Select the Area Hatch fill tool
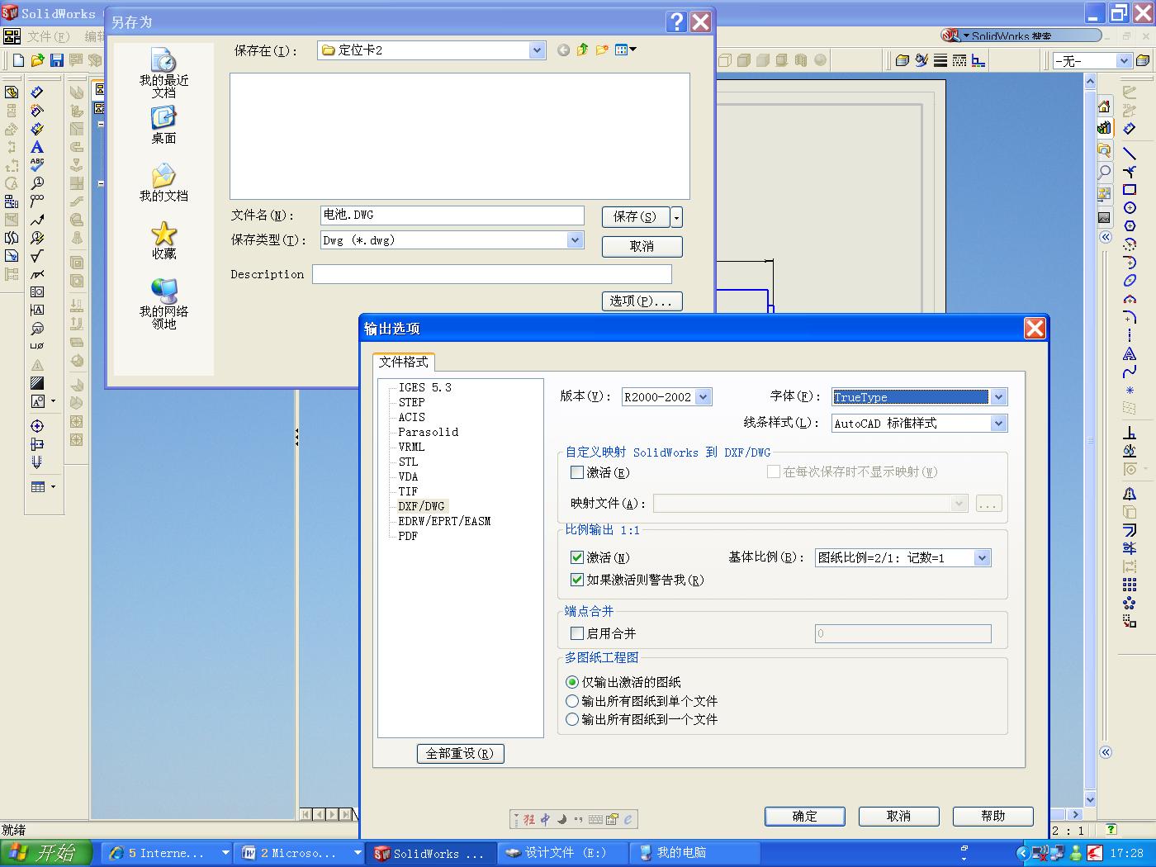The width and height of the screenshot is (1156, 867). click(x=37, y=383)
